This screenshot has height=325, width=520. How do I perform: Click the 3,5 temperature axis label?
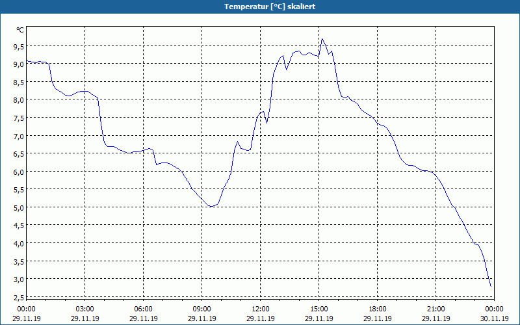(x=19, y=262)
